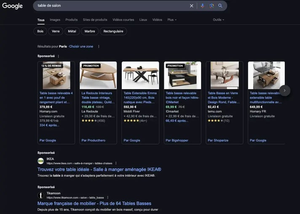Open the La Redoute vintage table product image
Image resolution: width=300 pixels, height=214 pixels.
98,75
